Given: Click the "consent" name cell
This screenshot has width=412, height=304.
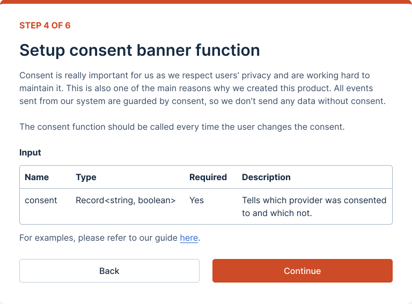Looking at the screenshot, I should [x=41, y=200].
